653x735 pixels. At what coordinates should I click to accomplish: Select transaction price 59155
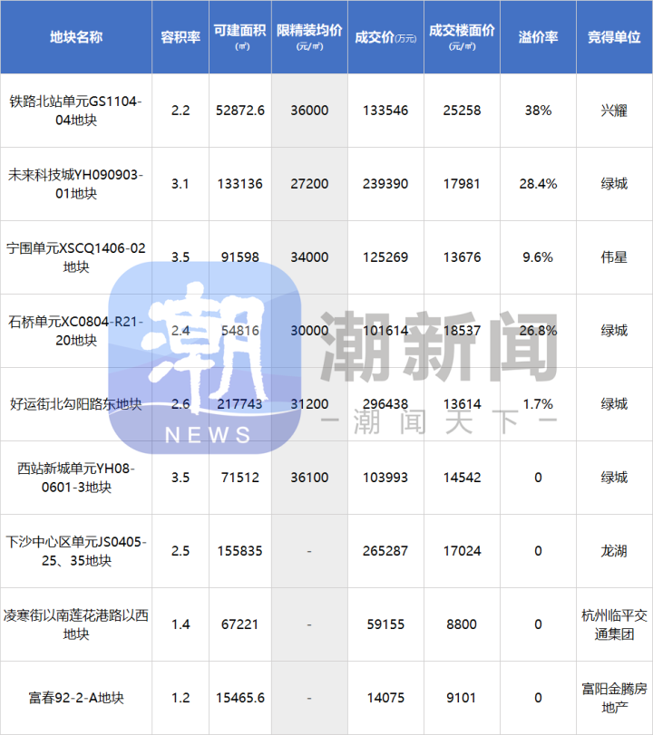point(385,624)
